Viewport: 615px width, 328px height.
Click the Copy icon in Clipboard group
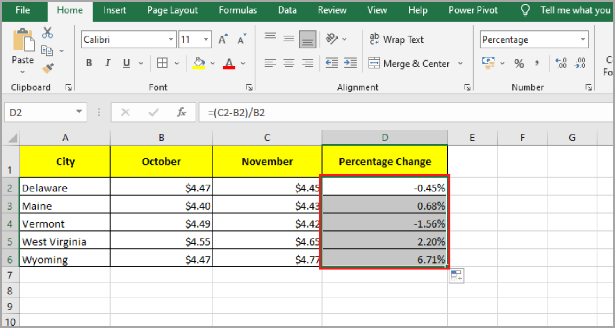click(46, 50)
